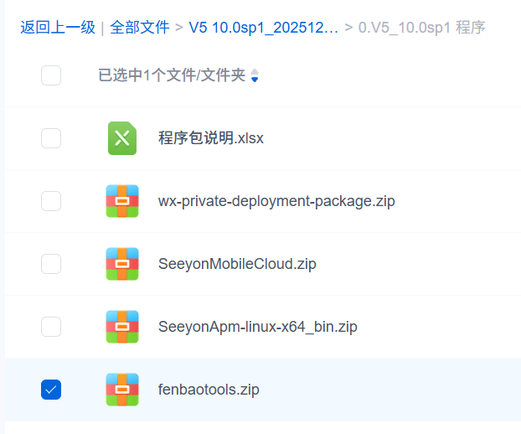The width and height of the screenshot is (521, 434).
Task: Tick the SeeyonMobileCloud.zip checkbox
Action: pos(51,264)
